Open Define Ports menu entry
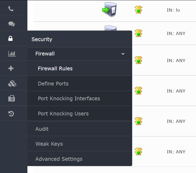Image resolution: width=196 pixels, height=173 pixels. tap(80, 83)
